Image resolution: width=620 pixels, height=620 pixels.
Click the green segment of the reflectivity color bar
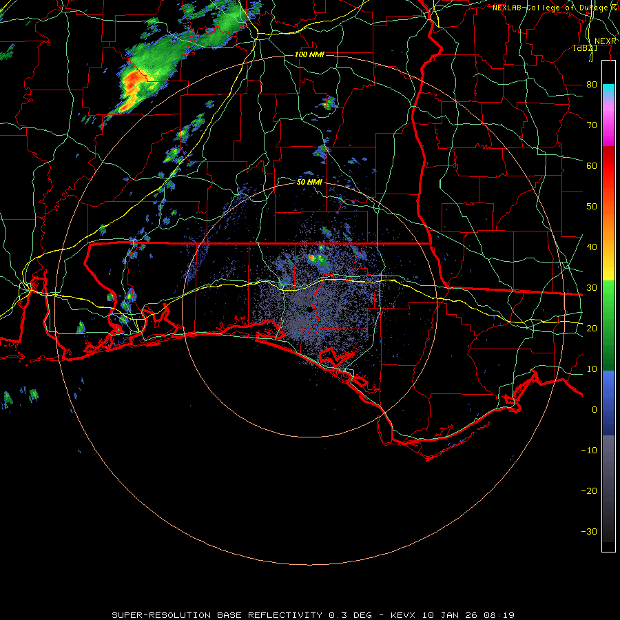pos(608,325)
